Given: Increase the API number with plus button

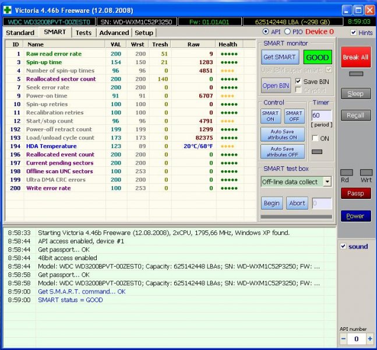Looking at the screenshot, I should tap(369, 339).
